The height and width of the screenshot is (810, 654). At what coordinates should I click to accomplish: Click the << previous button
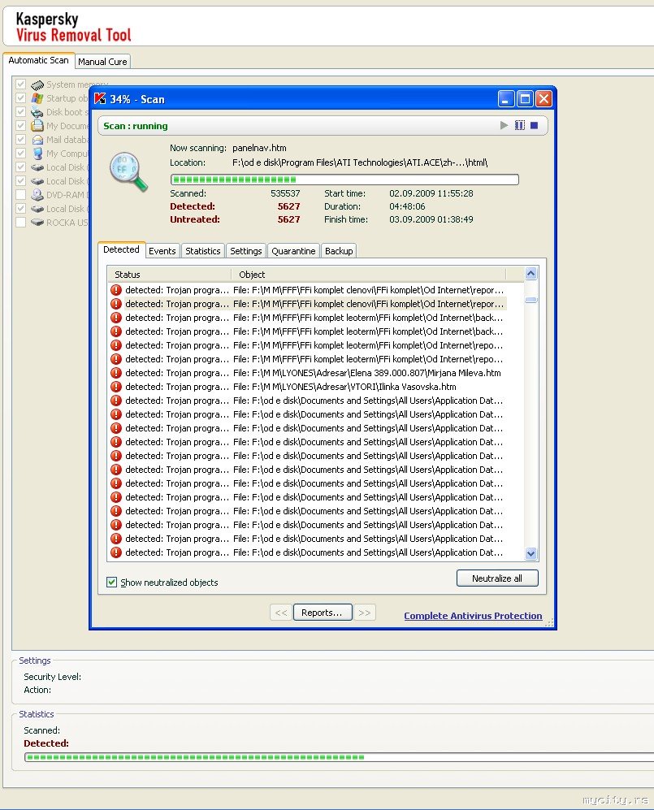click(281, 613)
